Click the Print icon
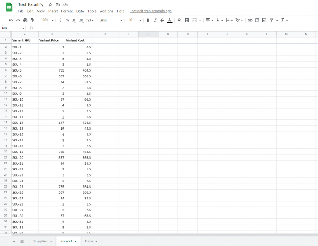The height and width of the screenshot is (246, 318). [x=25, y=20]
